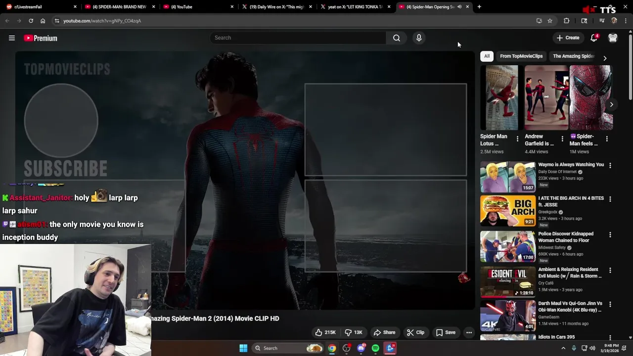
Task: Open menu for Waymo is Always Watching
Action: [610, 165]
